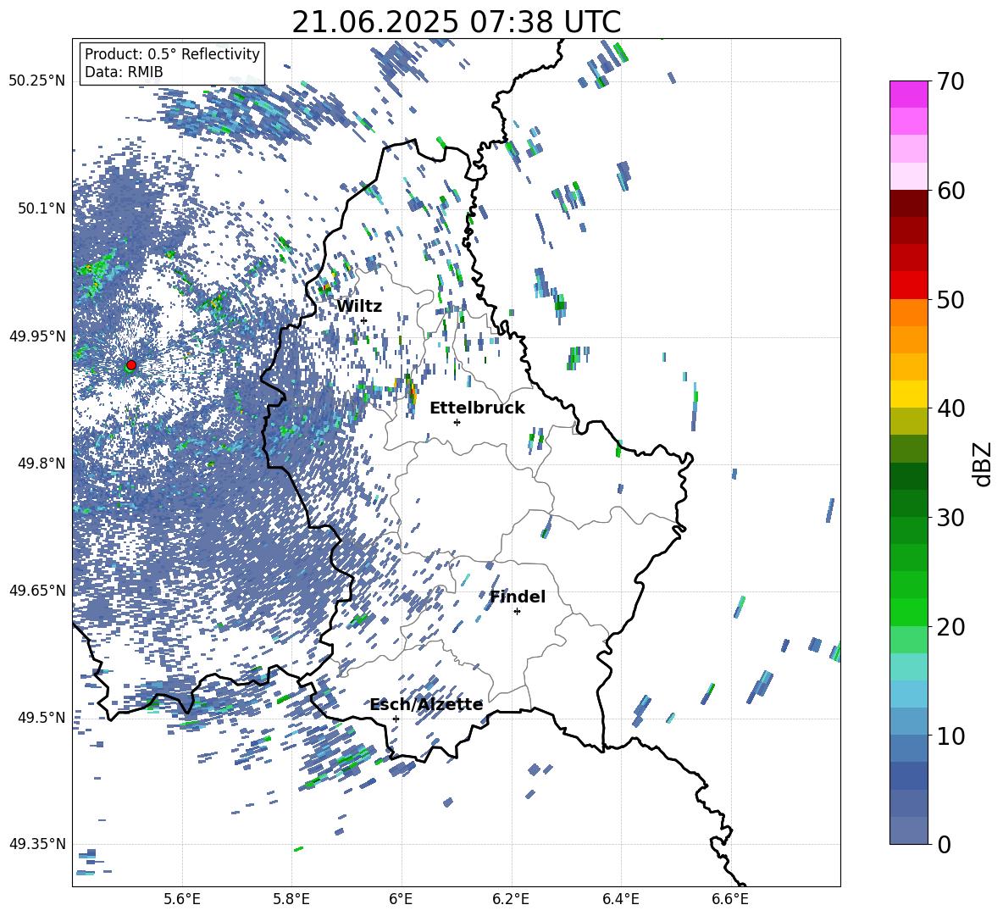This screenshot has width=1003, height=916.
Task: Click the colorbar tick label 40
Action: [x=950, y=408]
